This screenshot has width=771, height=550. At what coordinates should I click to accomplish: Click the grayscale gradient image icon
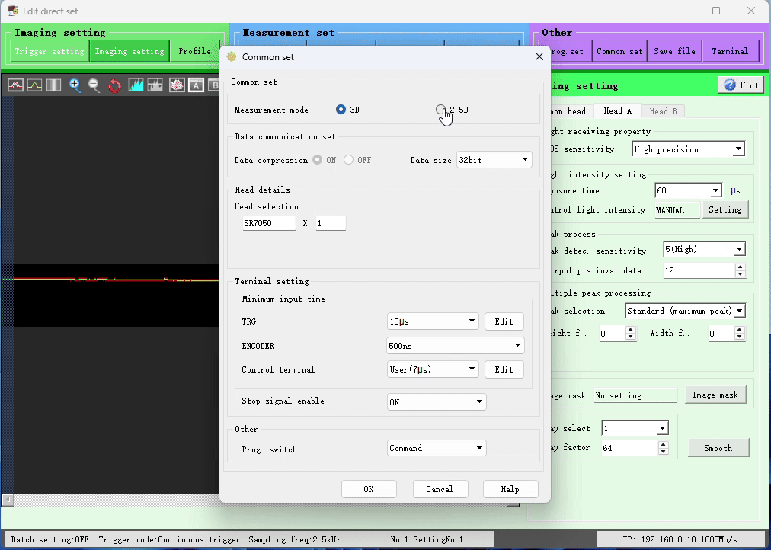[x=53, y=85]
